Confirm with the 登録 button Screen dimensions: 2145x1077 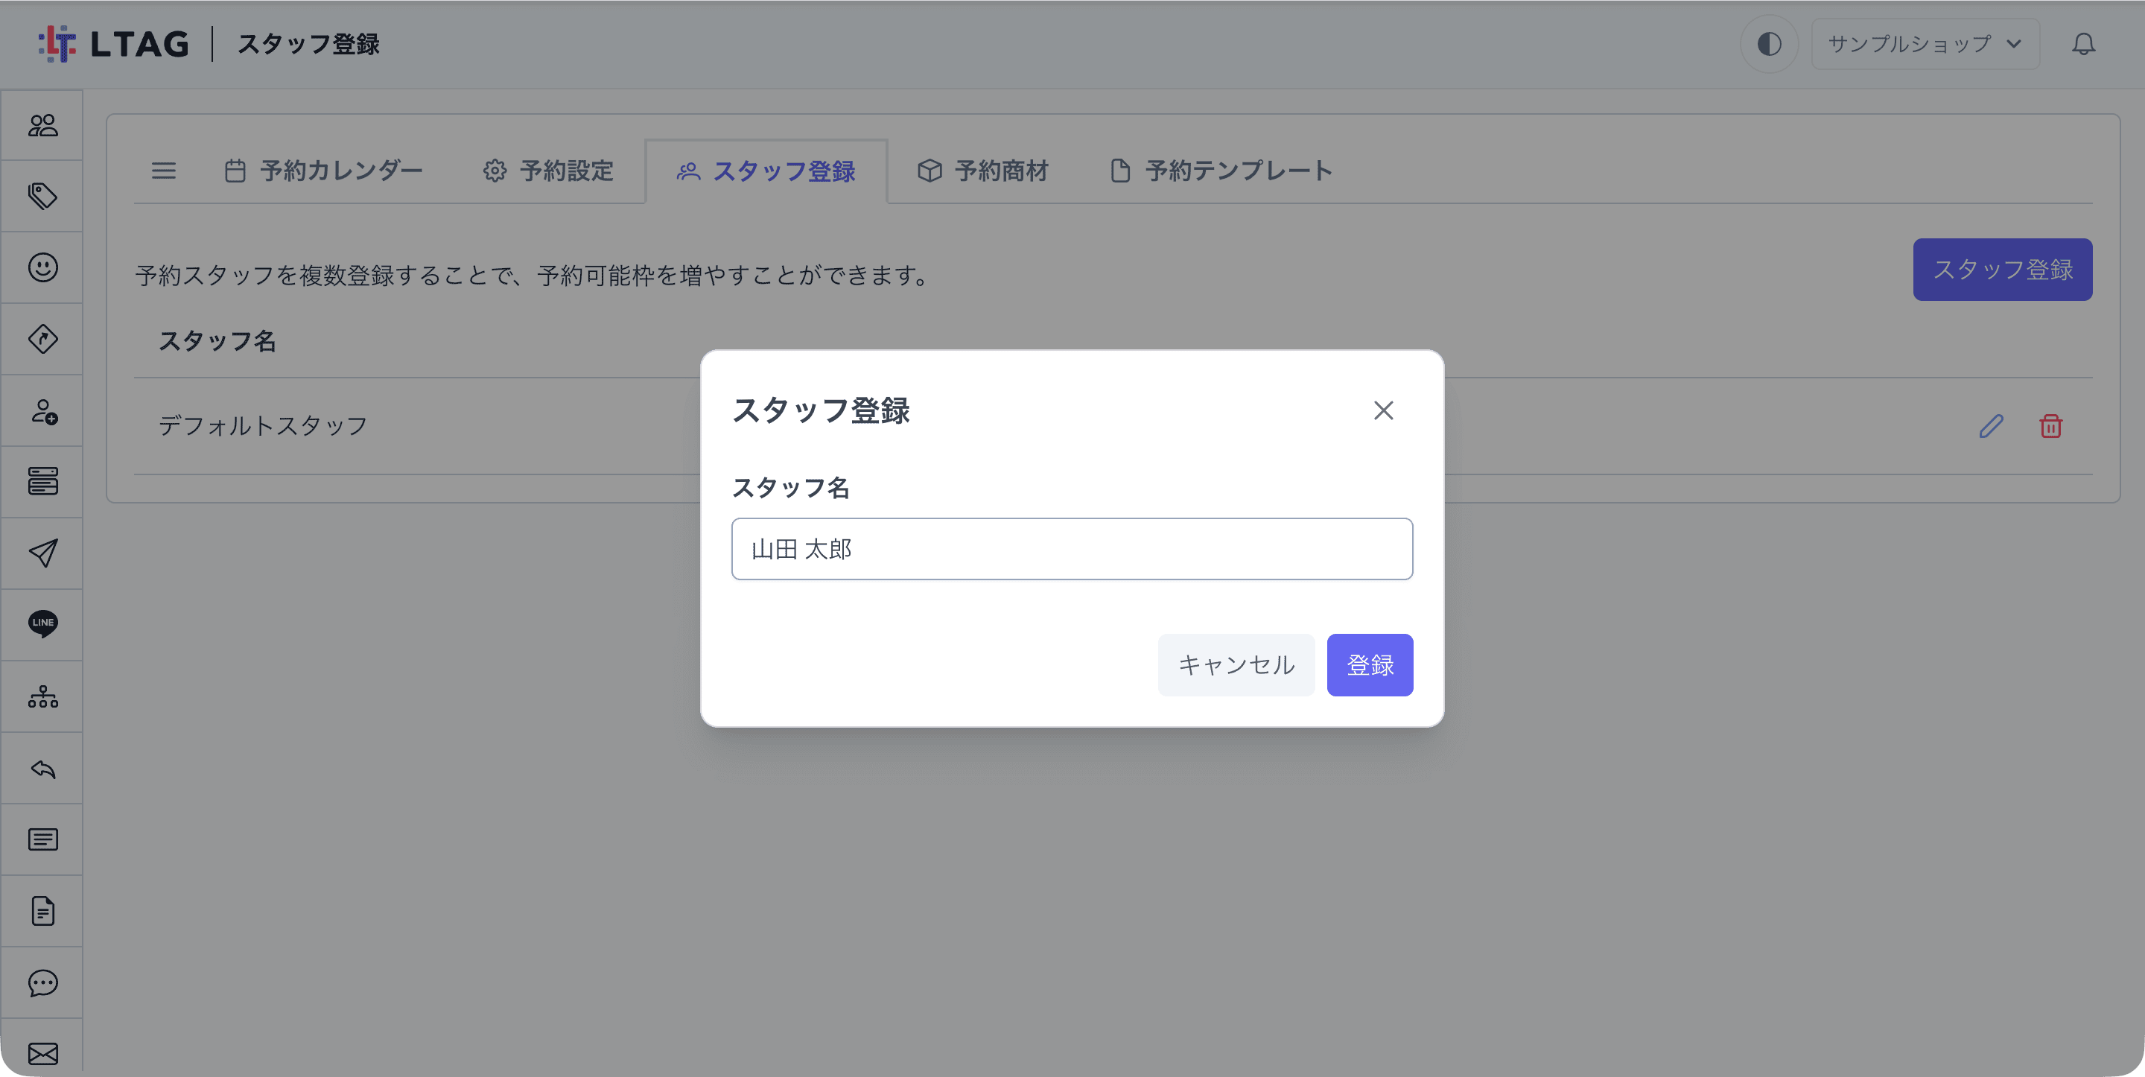click(1370, 664)
